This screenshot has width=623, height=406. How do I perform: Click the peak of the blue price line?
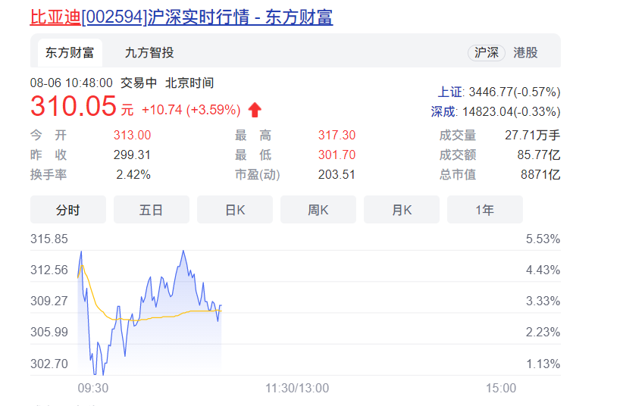[183, 251]
